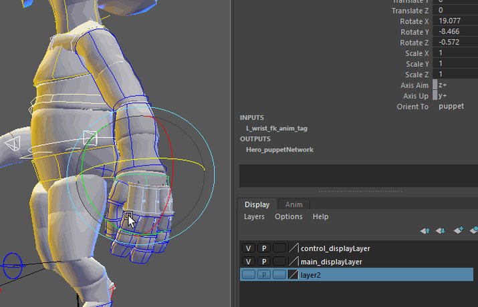Select the Axis Aim attribute label
Image resolution: width=478 pixels, height=307 pixels.
click(414, 85)
